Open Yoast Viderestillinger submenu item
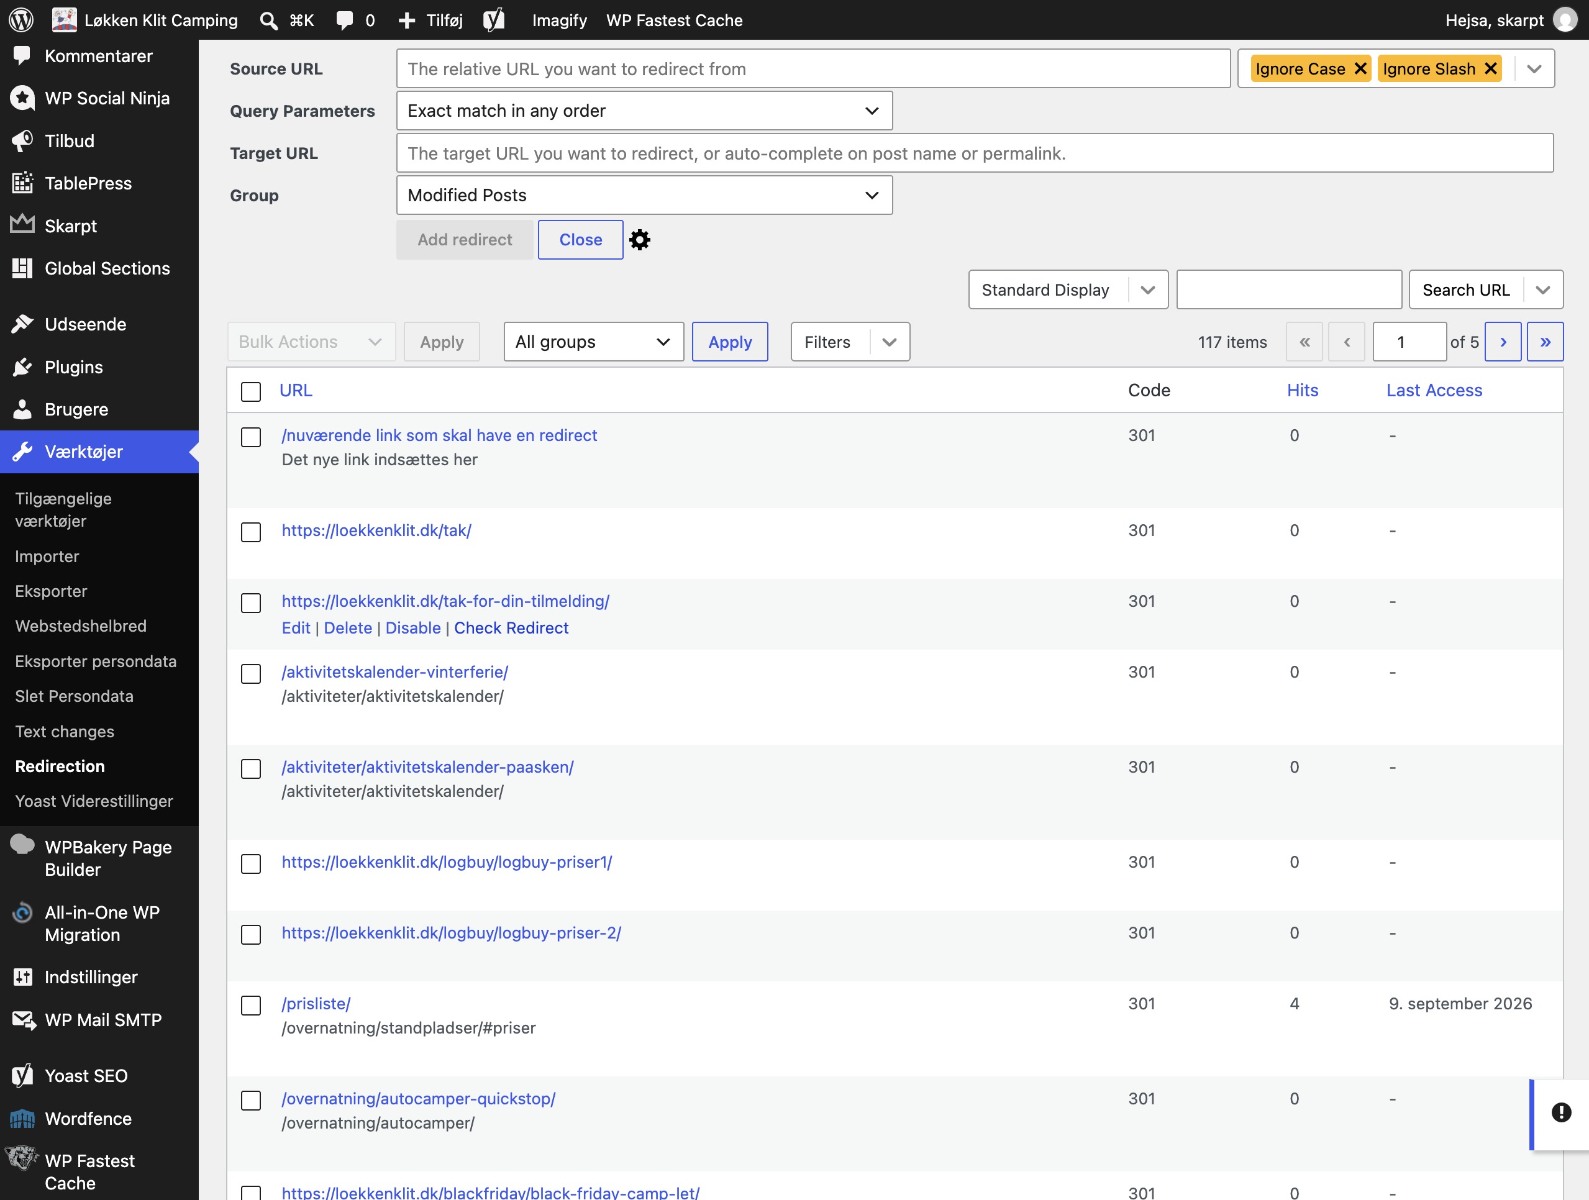The height and width of the screenshot is (1200, 1589). coord(94,801)
